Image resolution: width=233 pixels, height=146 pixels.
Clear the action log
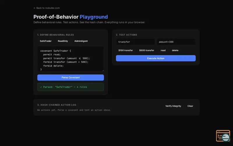click(x=190, y=106)
